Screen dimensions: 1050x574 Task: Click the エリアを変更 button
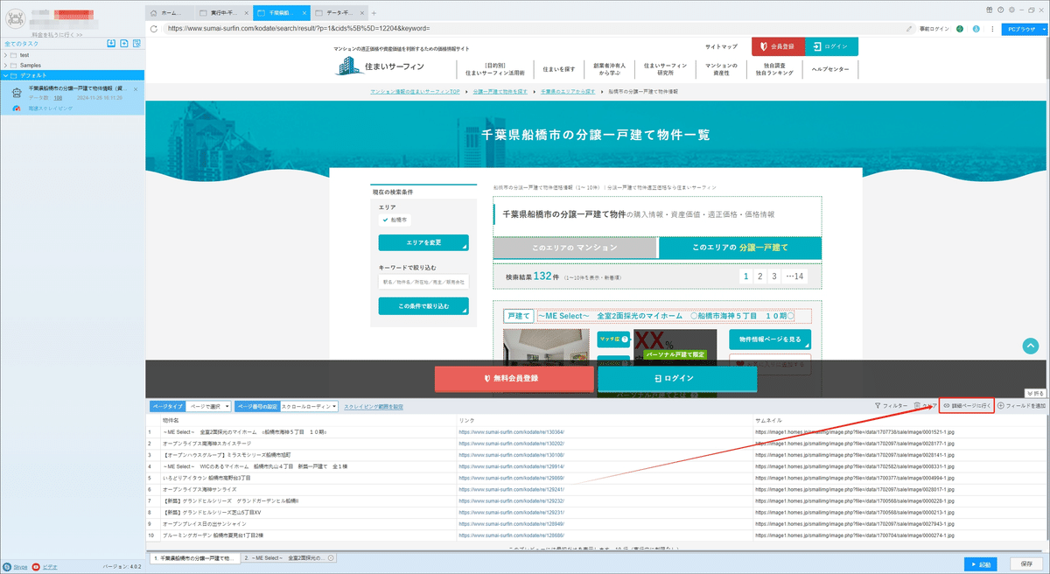click(423, 242)
